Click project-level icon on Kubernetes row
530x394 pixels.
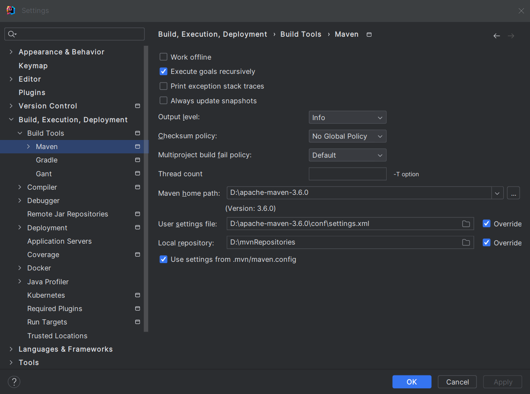coord(137,295)
